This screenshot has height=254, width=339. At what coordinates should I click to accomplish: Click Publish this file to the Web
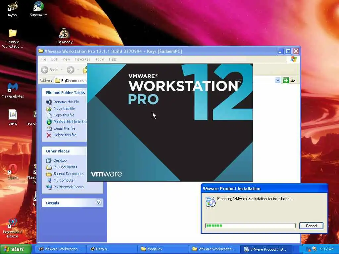coord(70,122)
